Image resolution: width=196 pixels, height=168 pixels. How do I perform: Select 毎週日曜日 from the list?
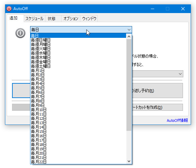pos(78,40)
